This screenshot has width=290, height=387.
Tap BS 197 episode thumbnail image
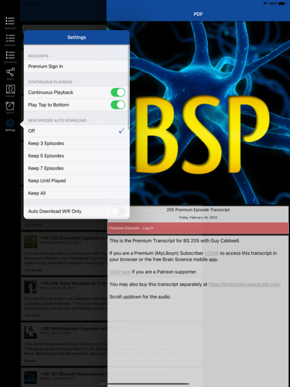click(x=31, y=378)
